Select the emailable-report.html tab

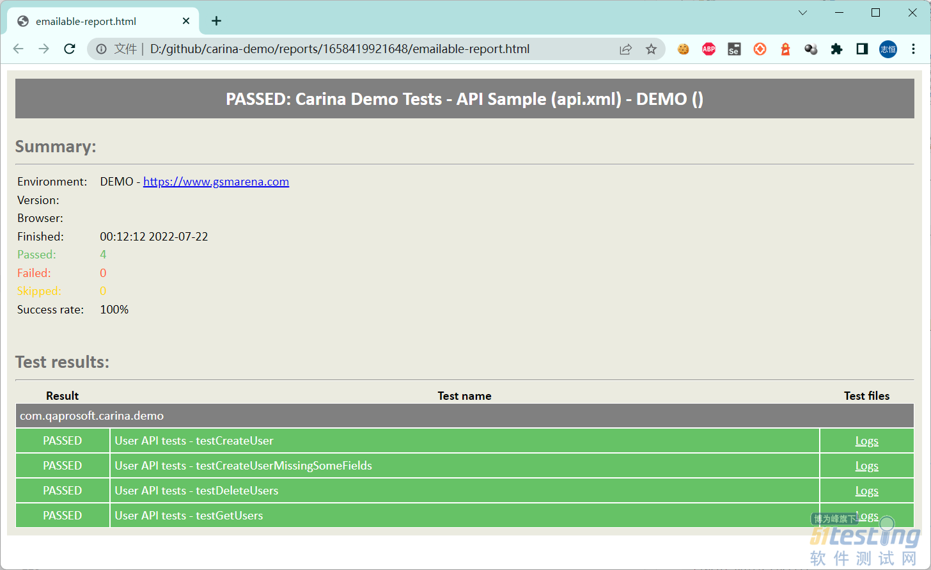[104, 21]
